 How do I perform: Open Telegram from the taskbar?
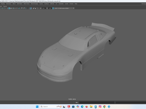coord(109,107)
